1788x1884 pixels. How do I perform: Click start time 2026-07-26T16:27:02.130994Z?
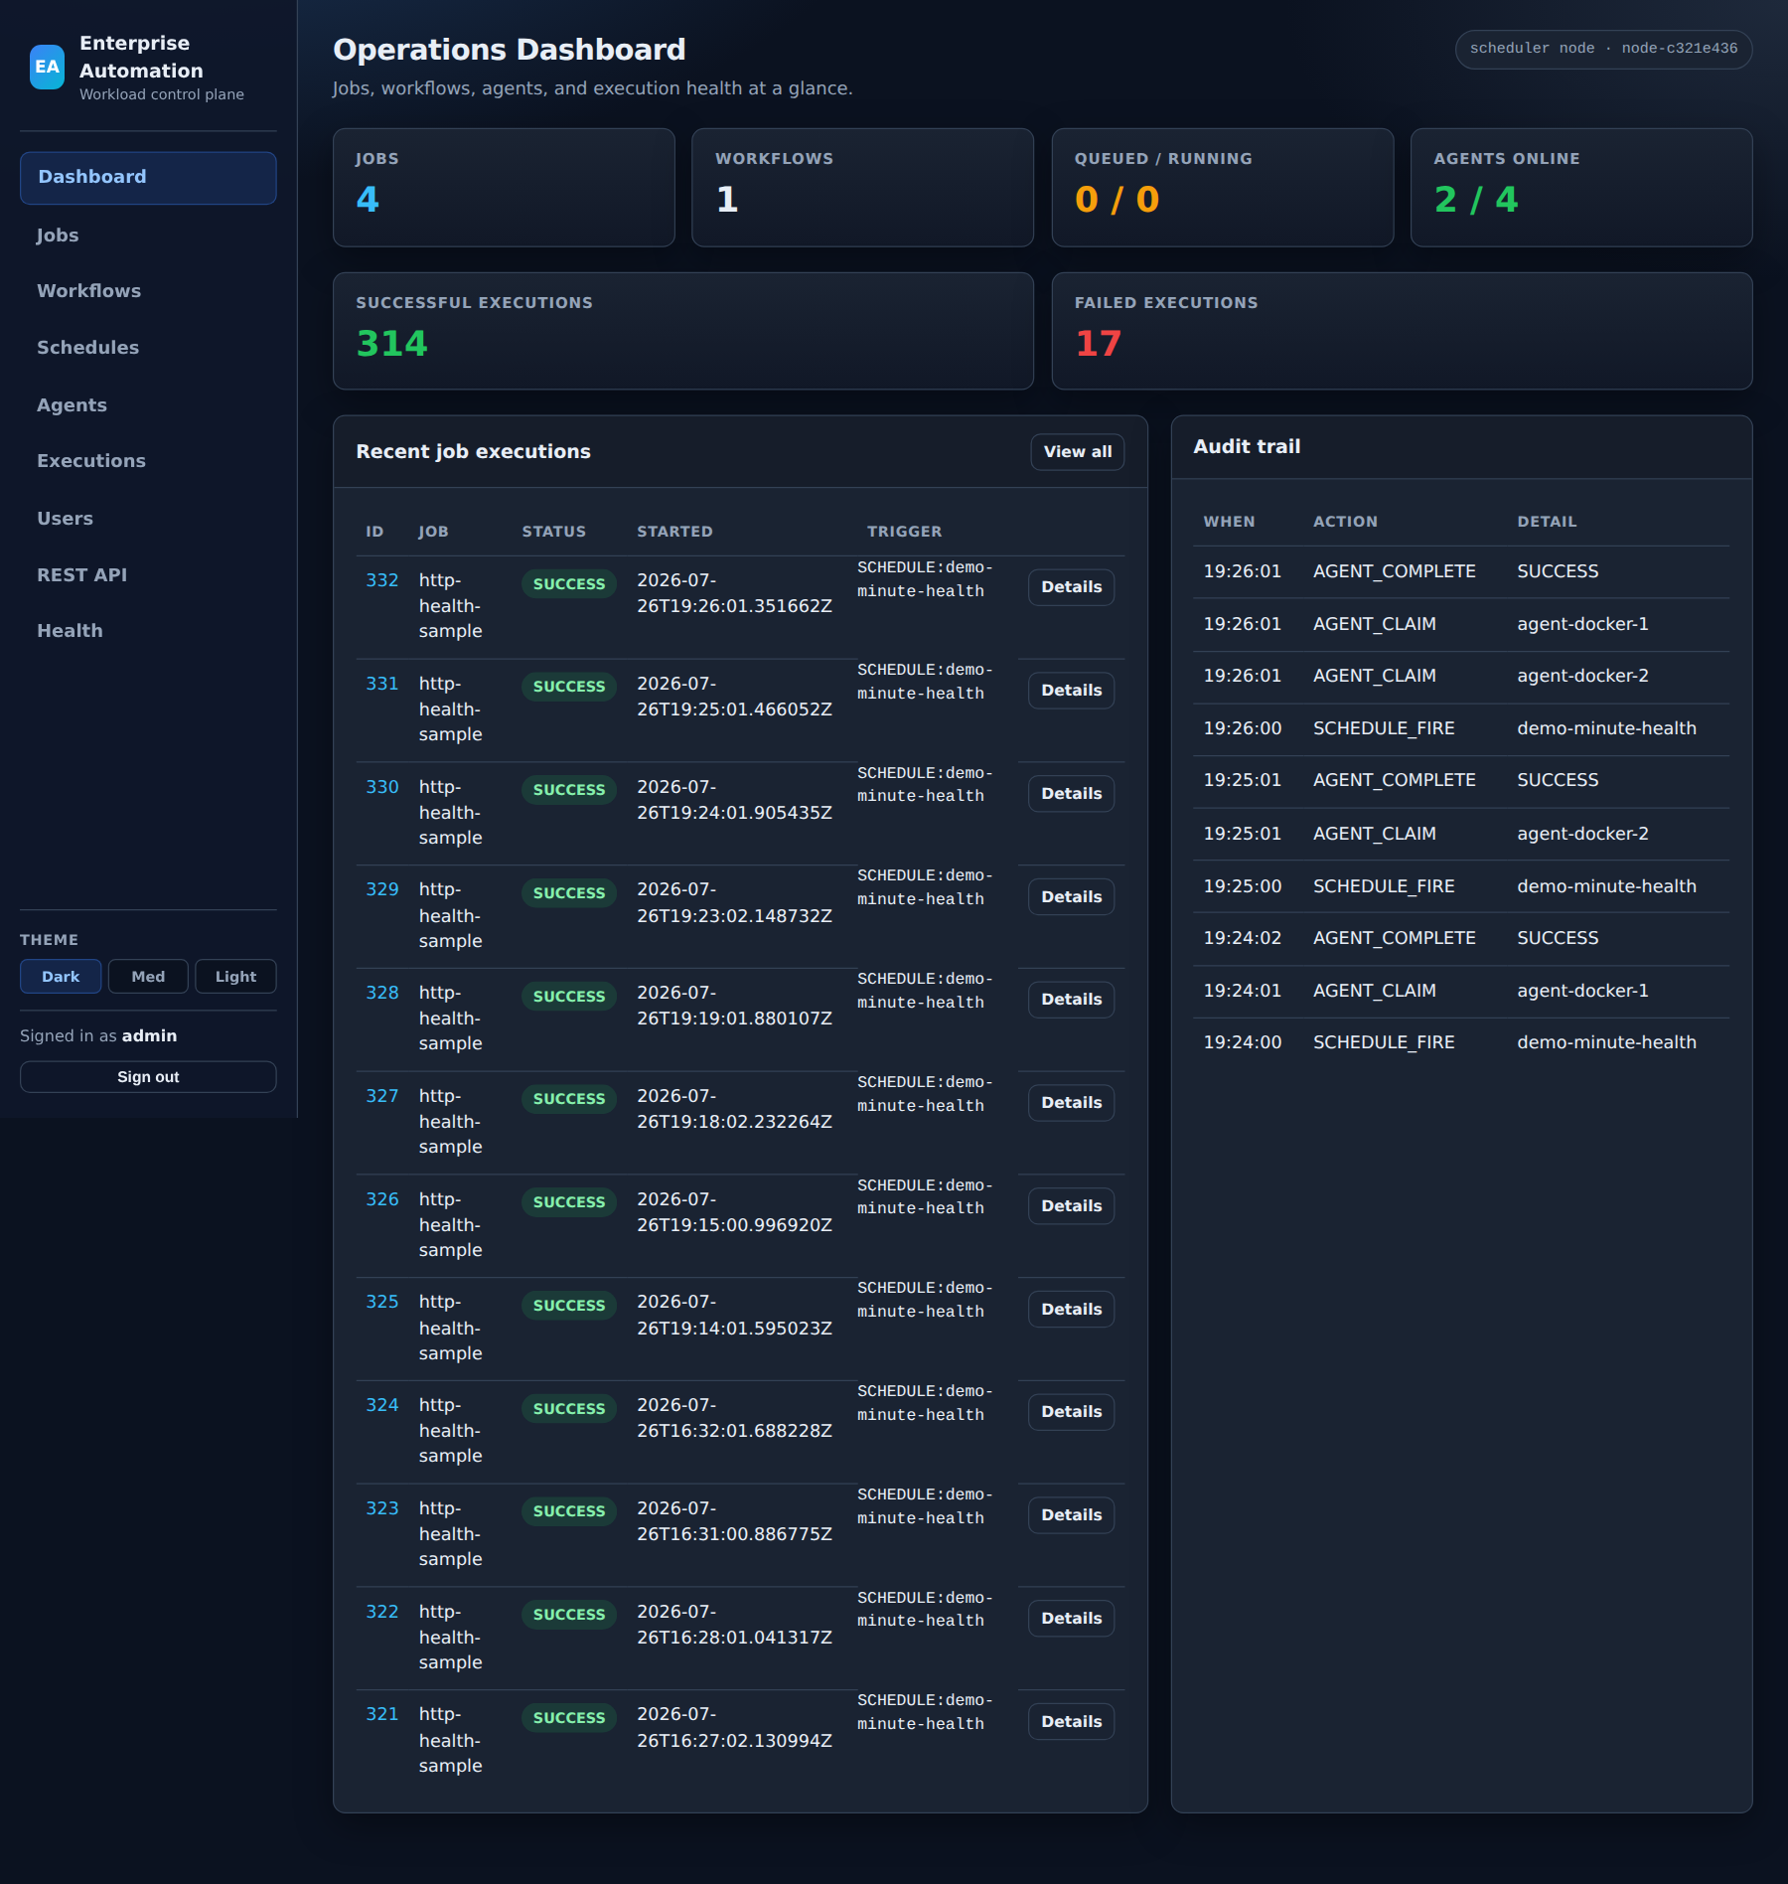734,1727
